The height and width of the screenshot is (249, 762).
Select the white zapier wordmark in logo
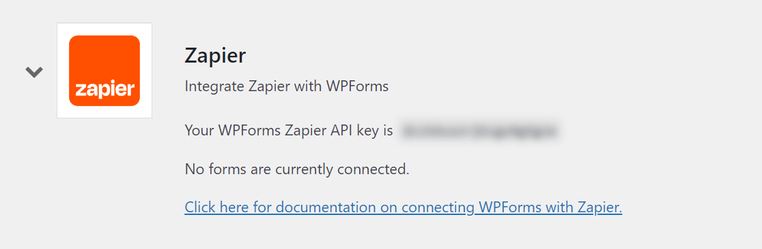104,90
